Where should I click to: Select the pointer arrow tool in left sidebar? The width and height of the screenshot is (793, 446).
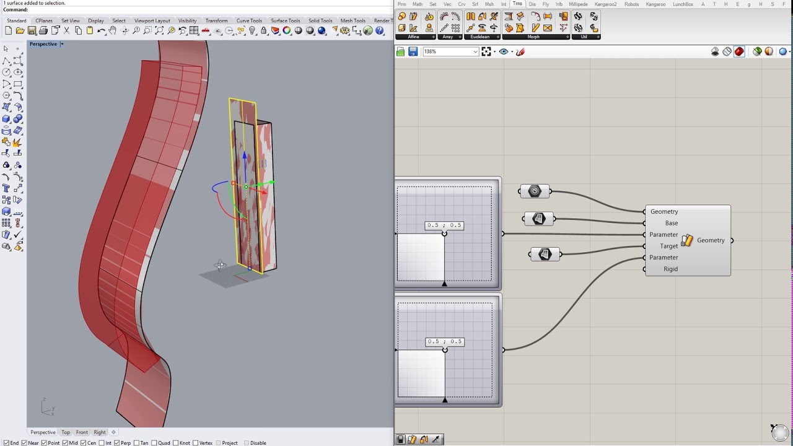coord(6,48)
